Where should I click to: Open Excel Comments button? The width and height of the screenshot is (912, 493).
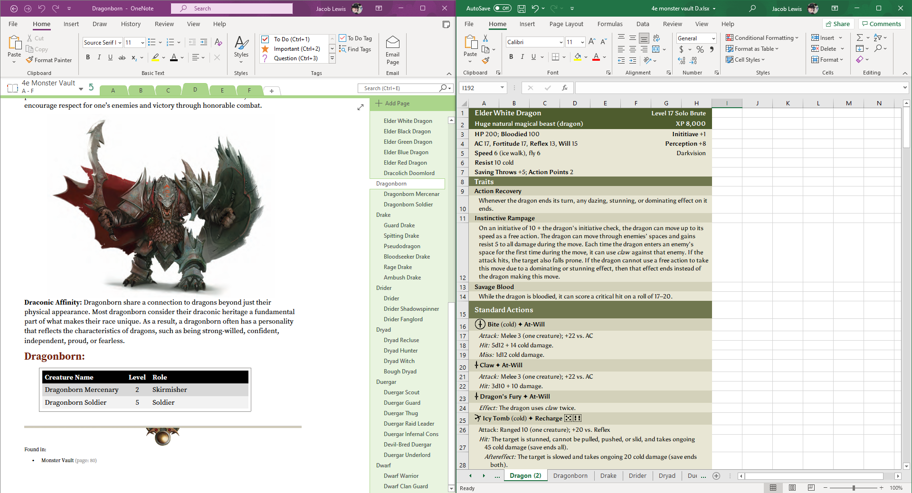point(881,24)
